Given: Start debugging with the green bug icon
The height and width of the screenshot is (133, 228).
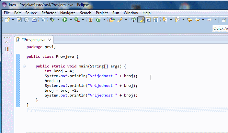Looking at the screenshot, I should coord(53,20).
